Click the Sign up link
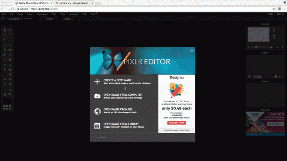 point(280,14)
